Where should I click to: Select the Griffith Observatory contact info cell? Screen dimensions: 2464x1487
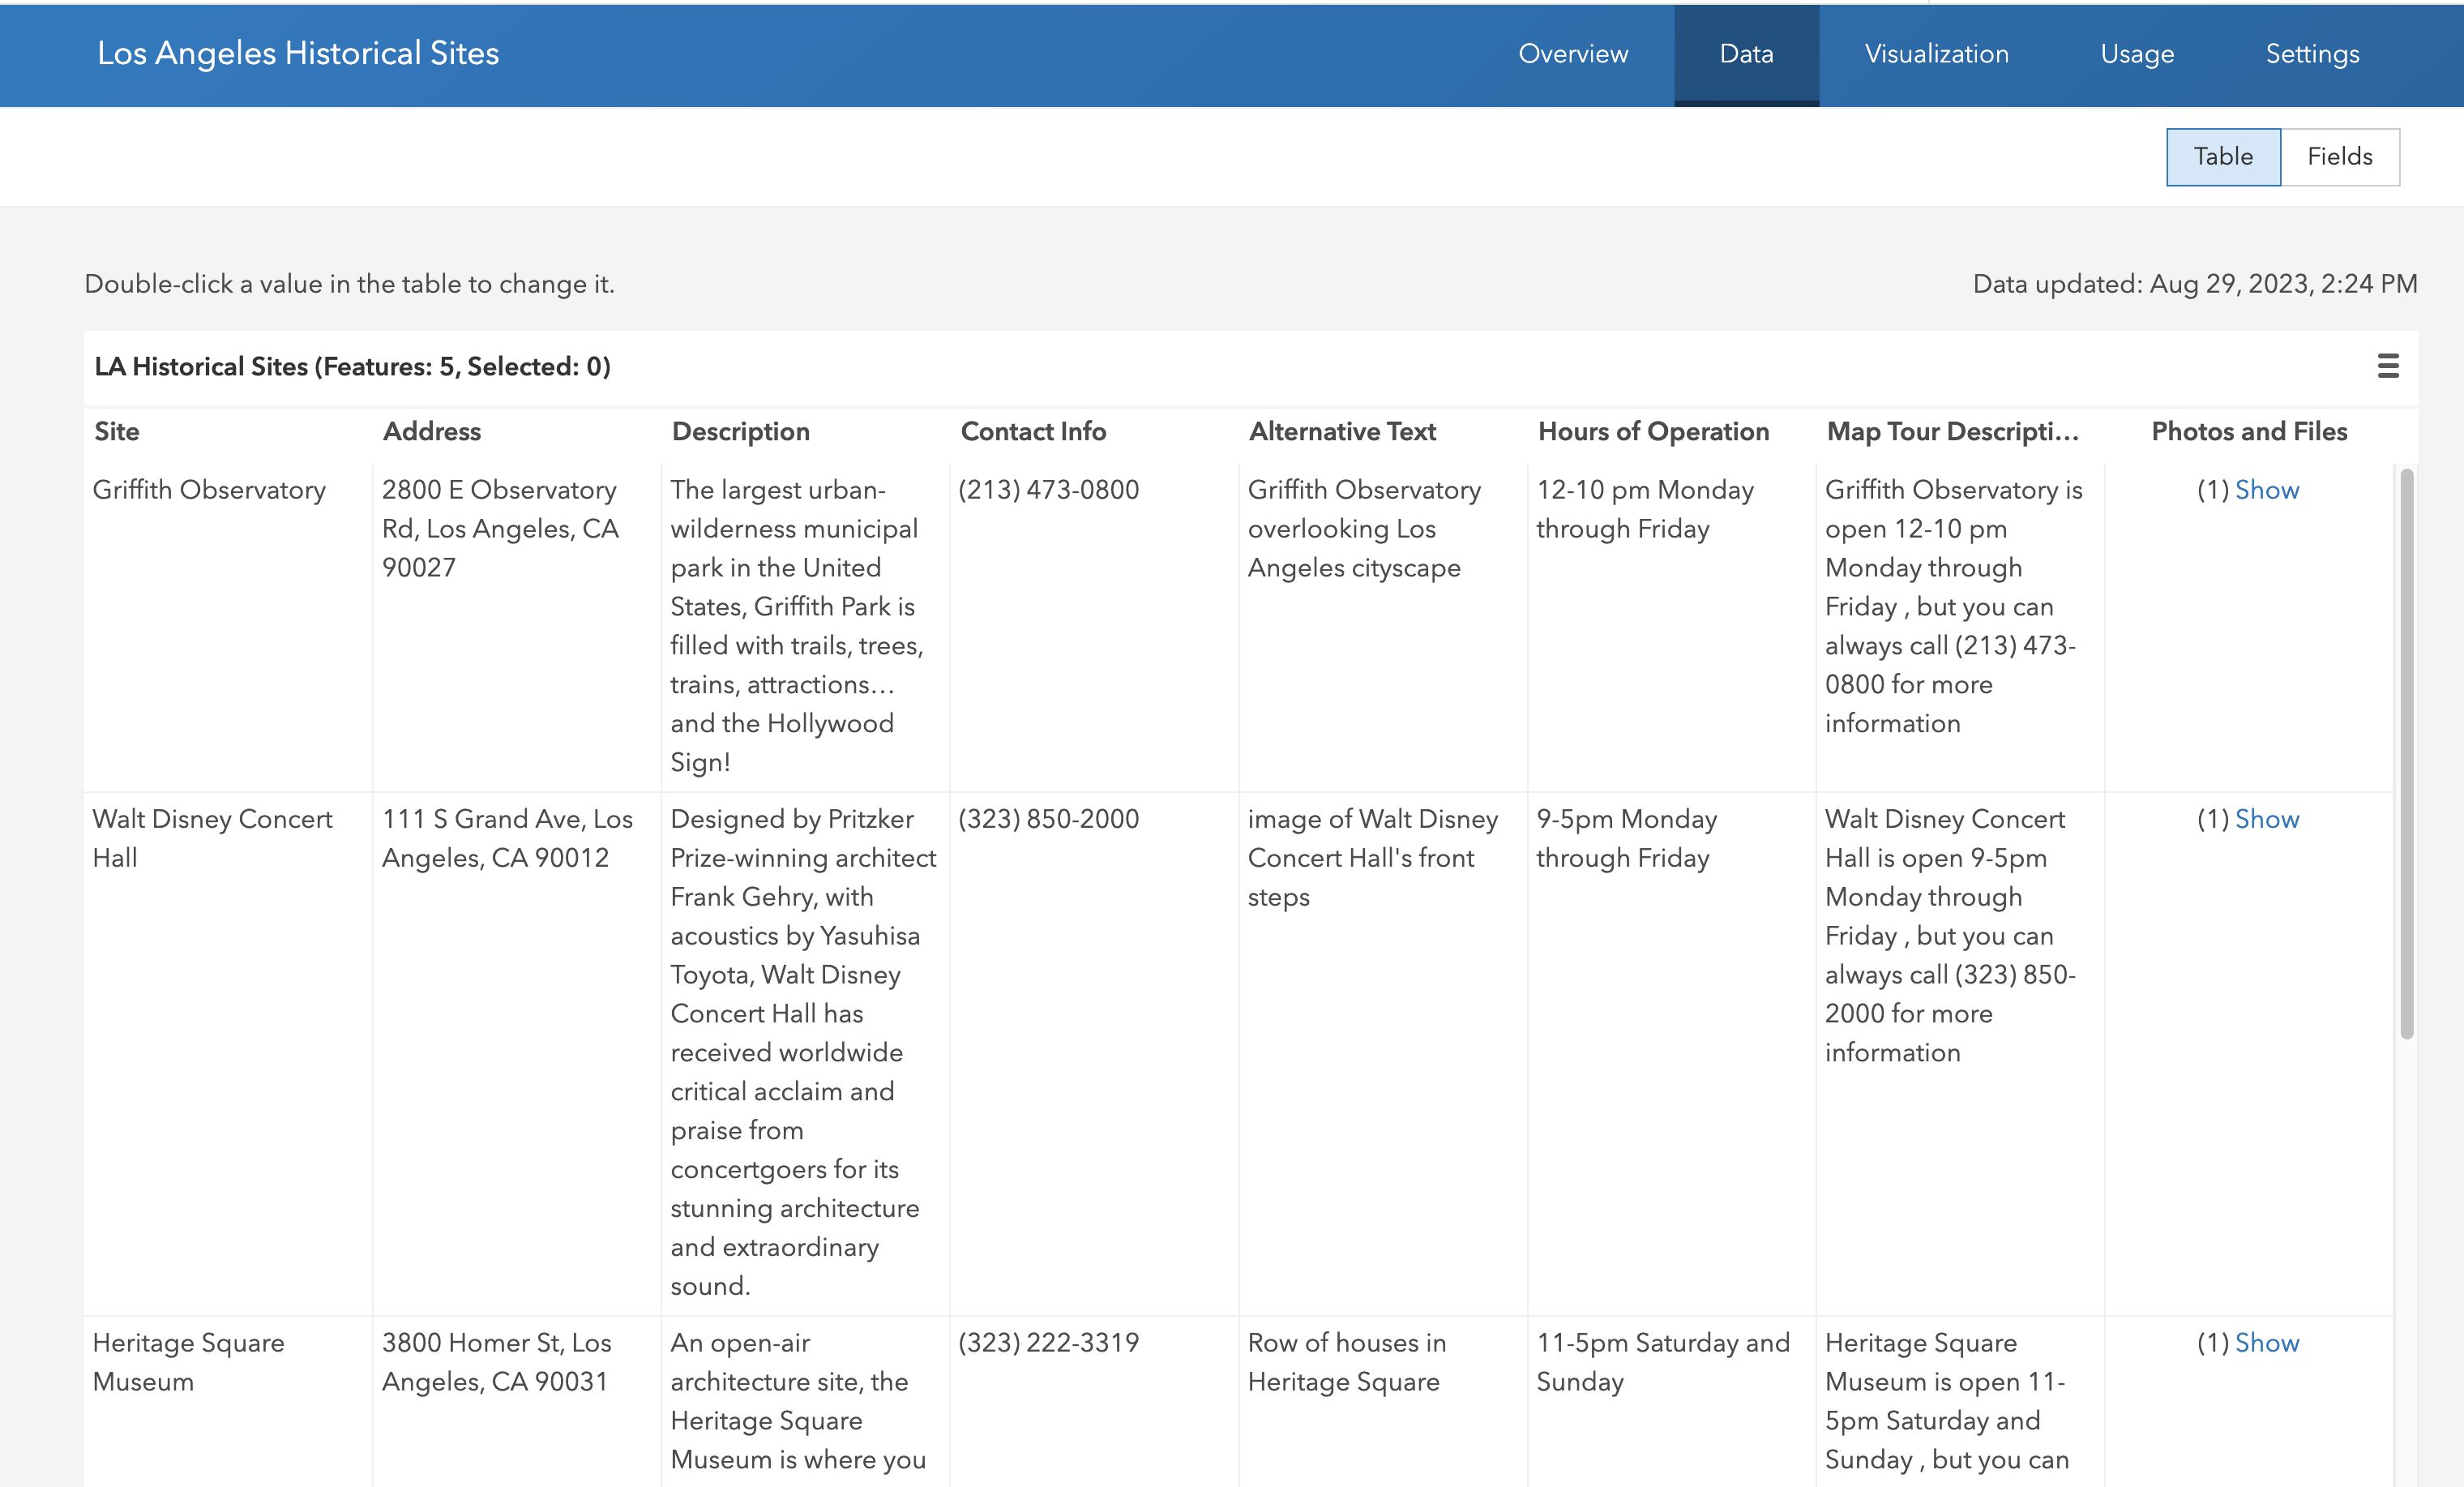[1048, 490]
